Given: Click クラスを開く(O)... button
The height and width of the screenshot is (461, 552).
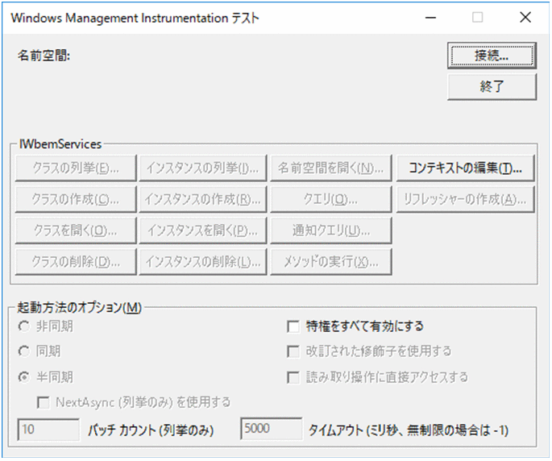Looking at the screenshot, I should [76, 230].
